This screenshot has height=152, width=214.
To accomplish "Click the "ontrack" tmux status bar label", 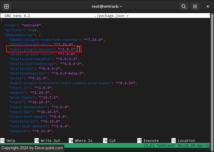I will 165,145.
